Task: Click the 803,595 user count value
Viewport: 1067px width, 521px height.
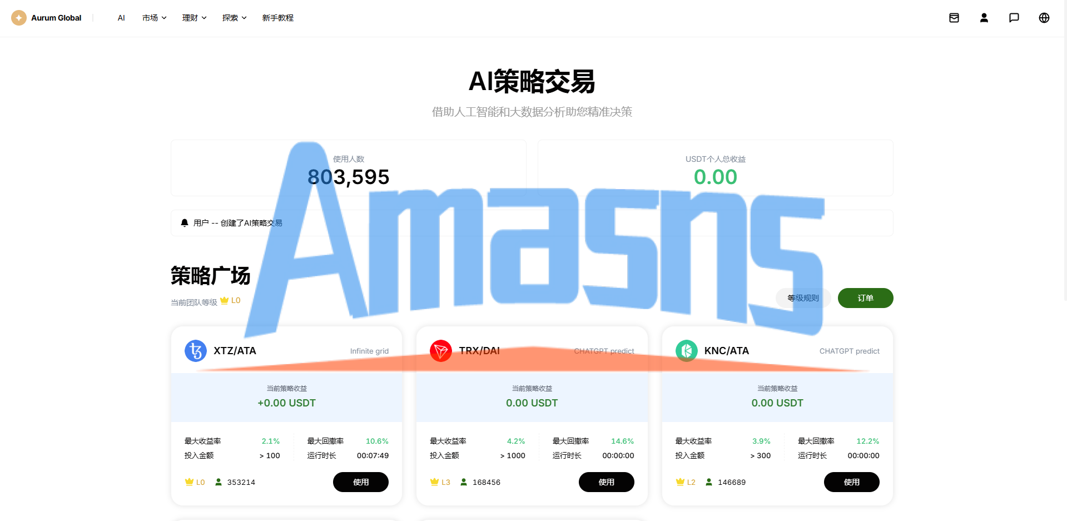Action: coord(349,177)
